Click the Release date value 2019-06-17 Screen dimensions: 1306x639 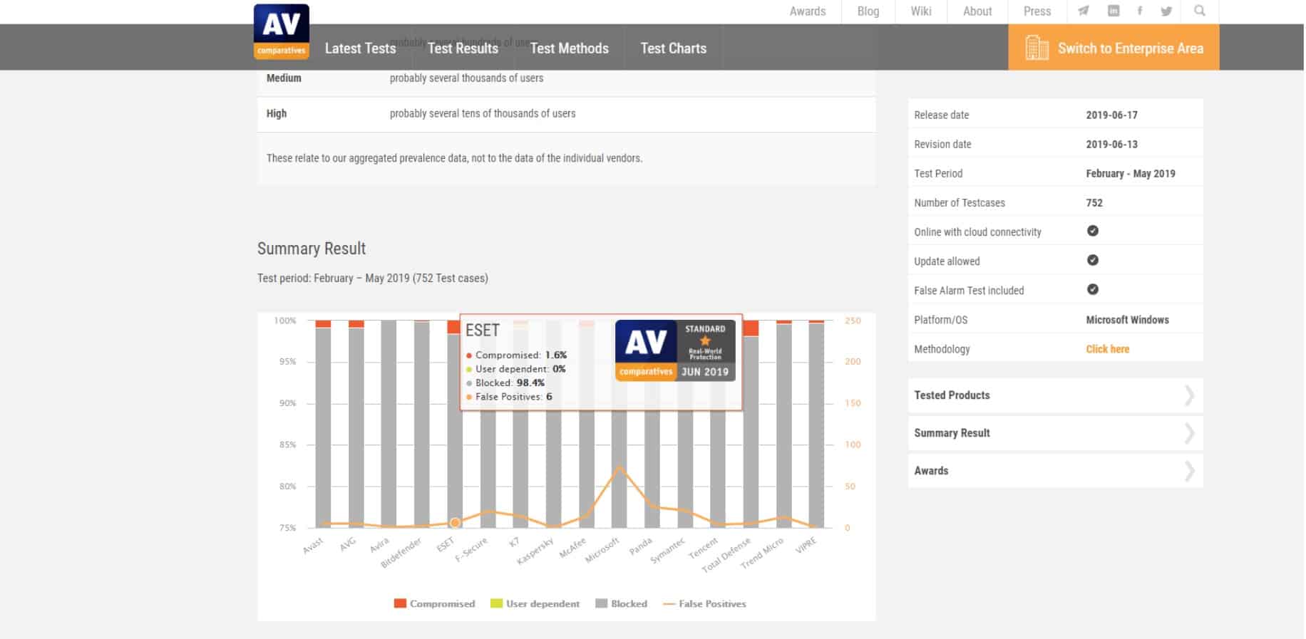coord(1111,115)
